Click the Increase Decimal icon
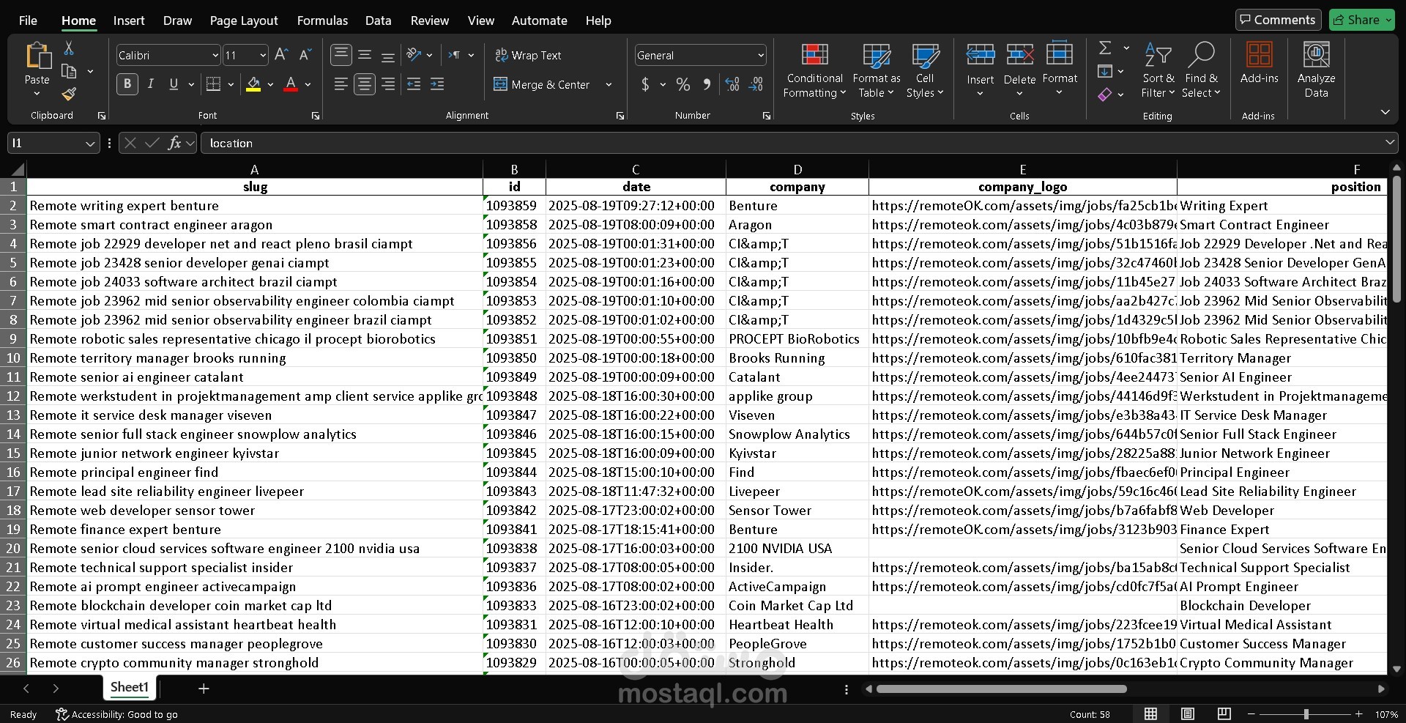This screenshot has height=723, width=1406. [x=732, y=84]
